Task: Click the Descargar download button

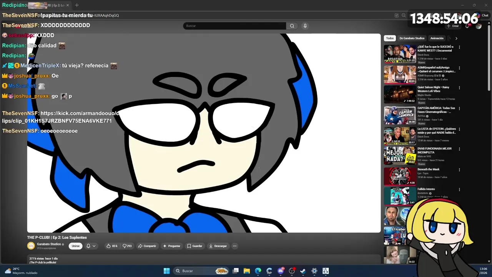Action: 218,246
